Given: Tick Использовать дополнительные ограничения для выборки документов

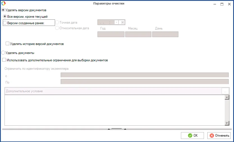Looking at the screenshot, I should (x=4, y=60).
